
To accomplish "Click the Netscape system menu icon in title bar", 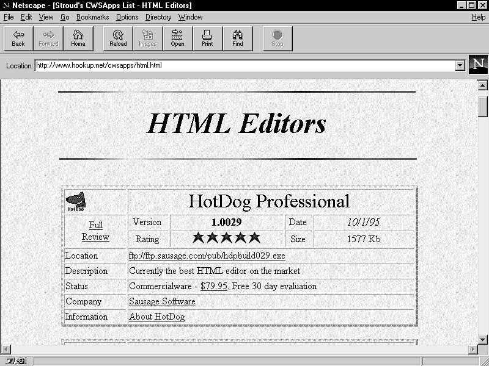I will pos(6,5).
